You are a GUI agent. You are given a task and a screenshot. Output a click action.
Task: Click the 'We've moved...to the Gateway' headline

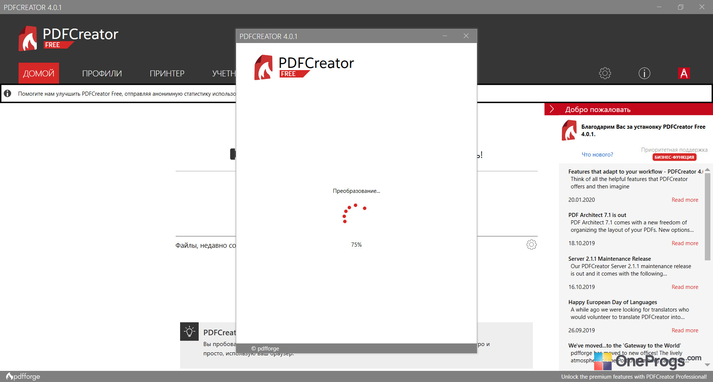pos(624,346)
